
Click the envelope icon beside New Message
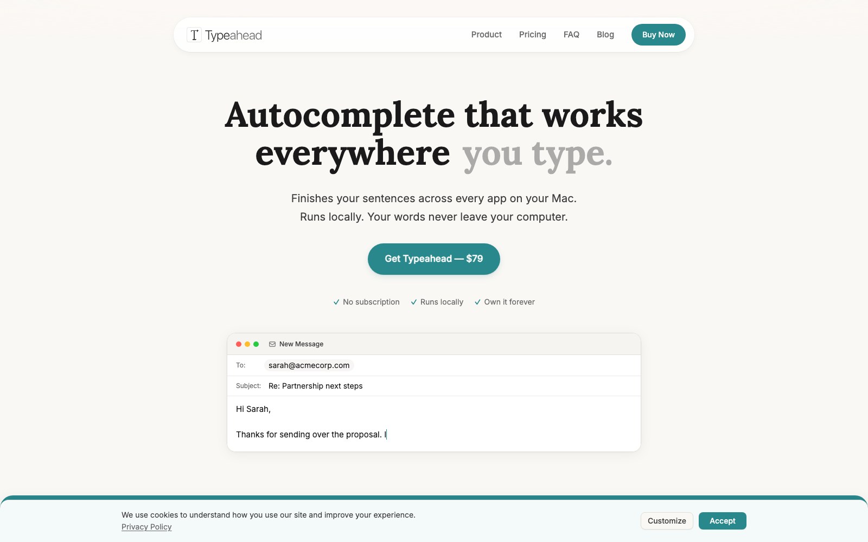pos(272,344)
